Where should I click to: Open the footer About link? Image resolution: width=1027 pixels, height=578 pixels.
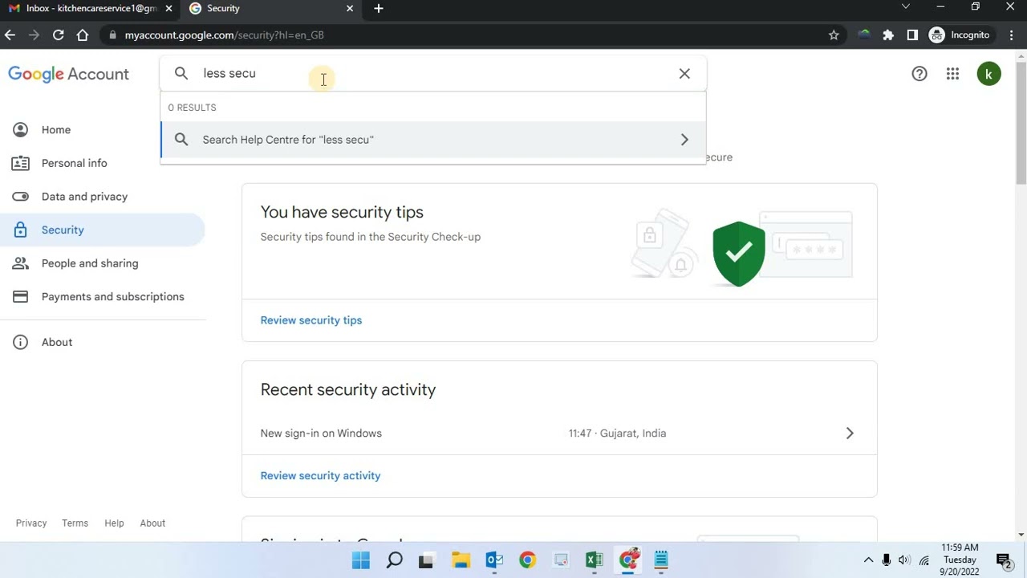click(152, 523)
